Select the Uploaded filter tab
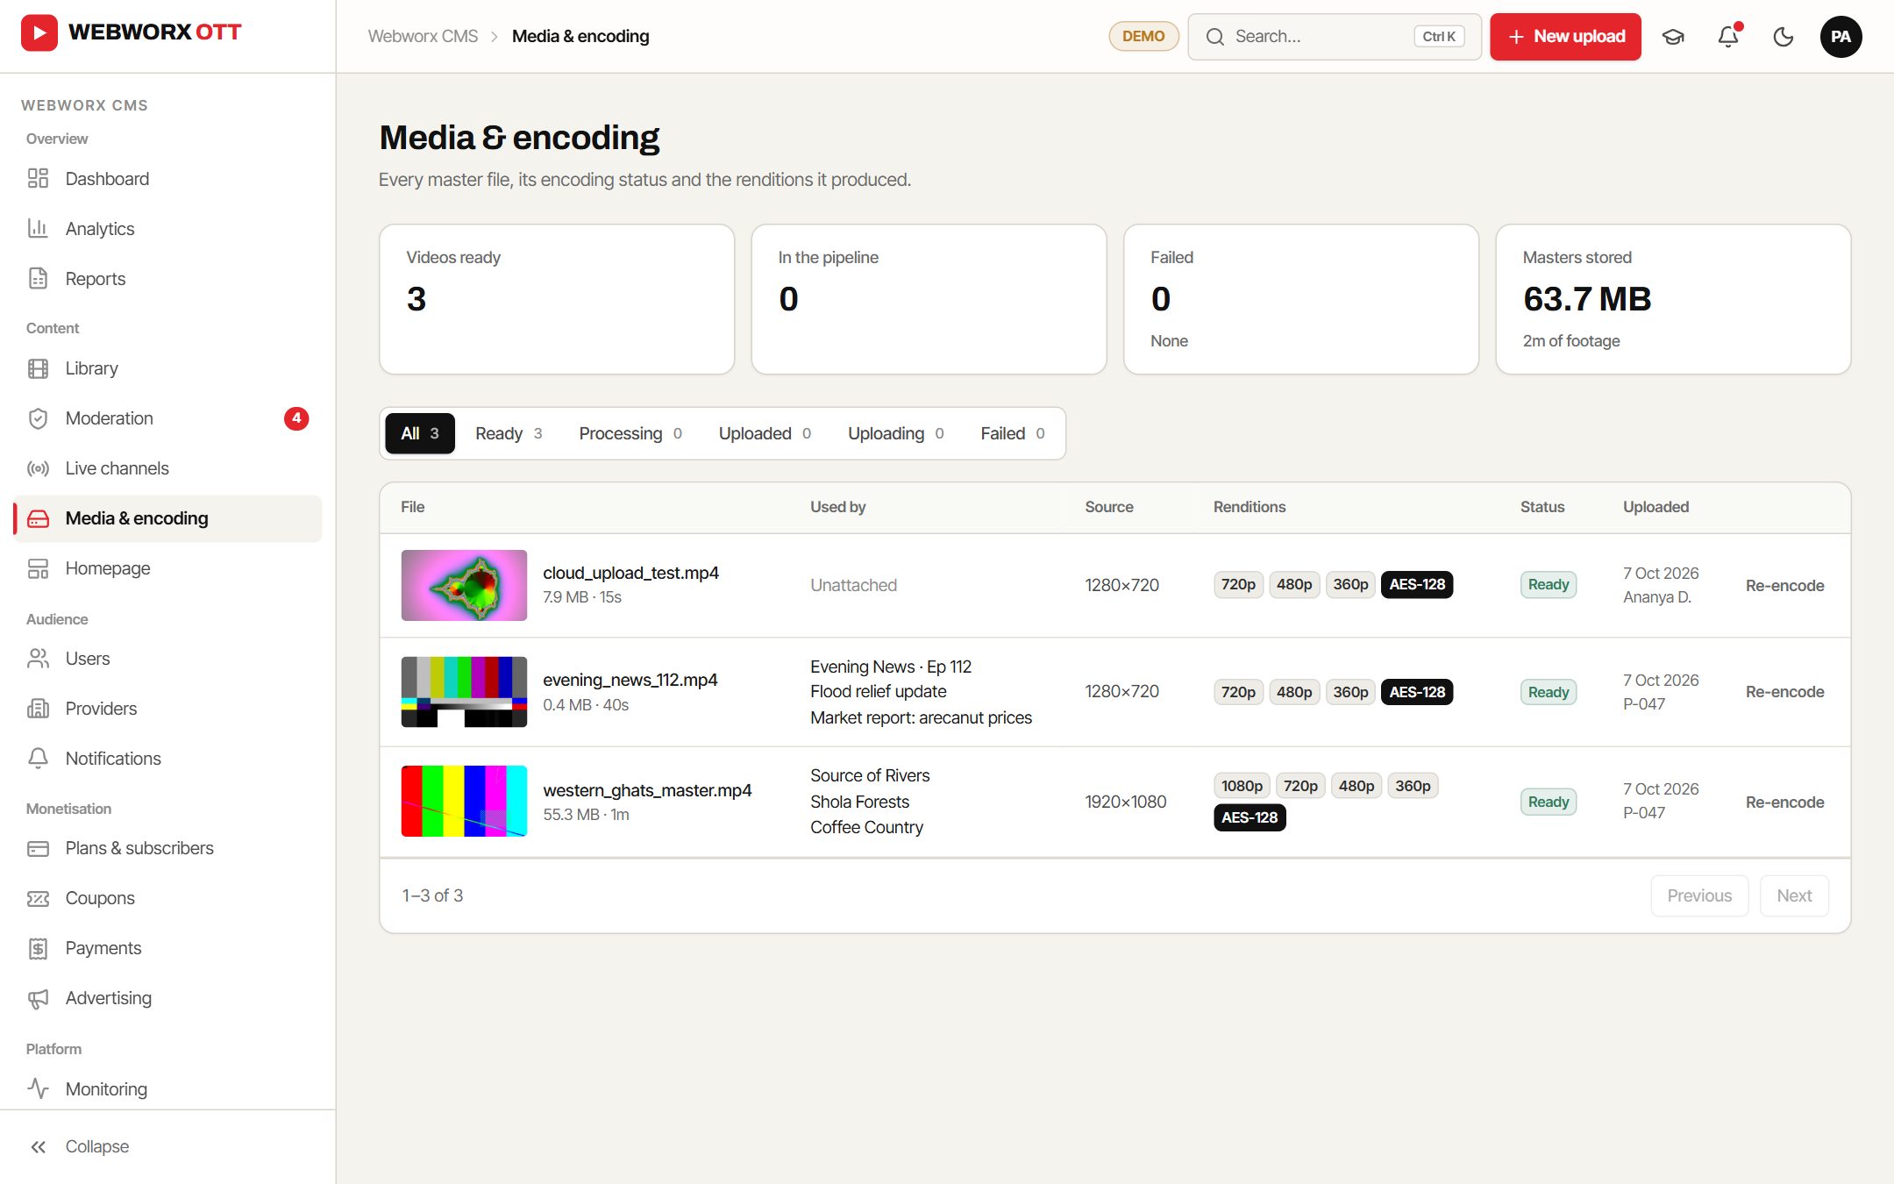Screen dimensions: 1894x1184 click(765, 433)
